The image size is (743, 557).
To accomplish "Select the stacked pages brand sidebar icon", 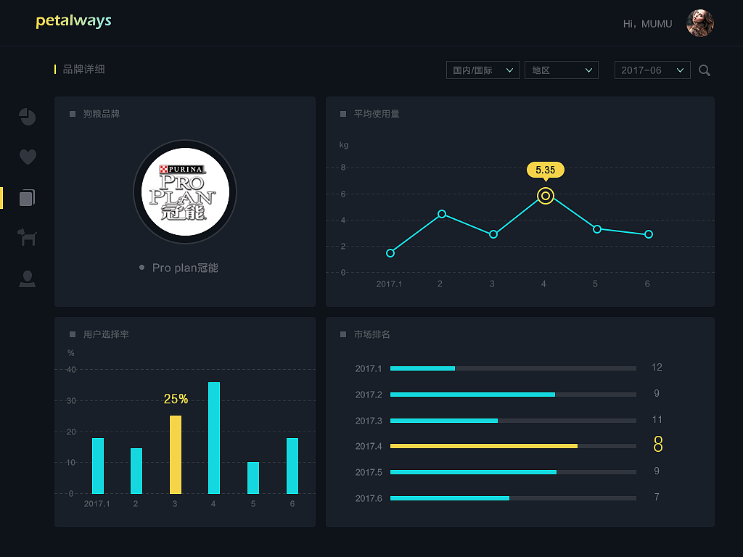I will point(28,197).
